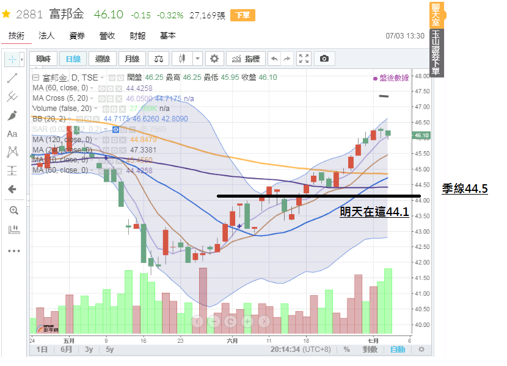The width and height of the screenshot is (507, 366).
Task: Open dropdown for SAR indicator
Action: coord(106,129)
